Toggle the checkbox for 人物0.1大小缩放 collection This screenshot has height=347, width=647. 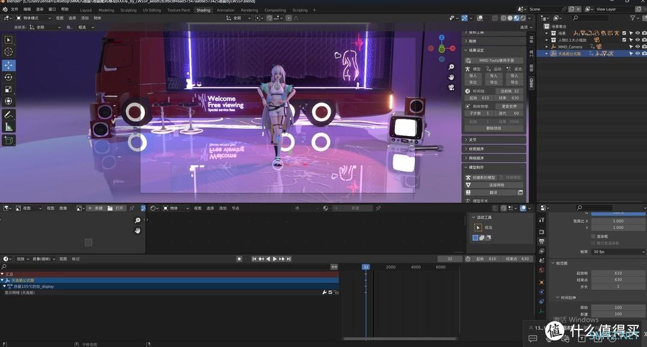(624, 40)
